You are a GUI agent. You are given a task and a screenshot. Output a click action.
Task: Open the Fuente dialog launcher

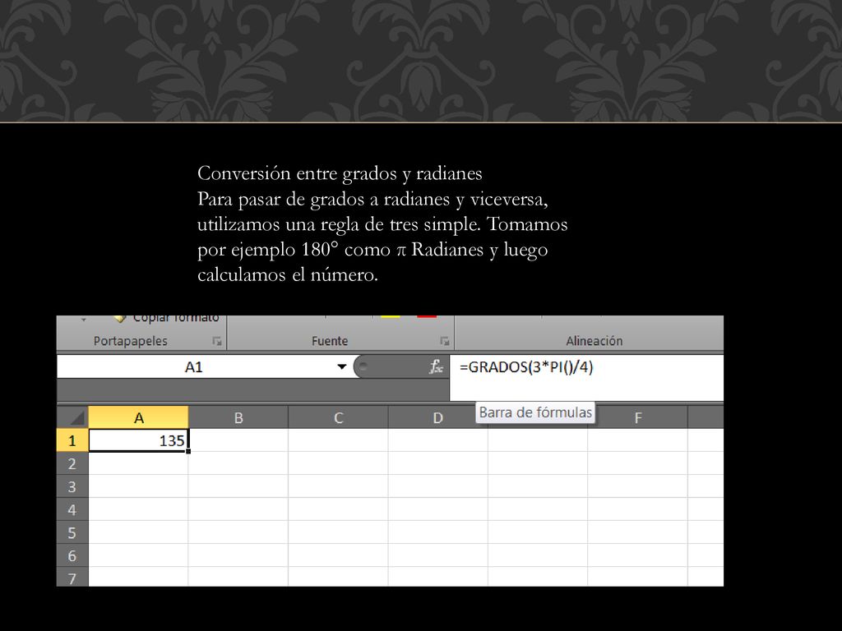(x=445, y=341)
